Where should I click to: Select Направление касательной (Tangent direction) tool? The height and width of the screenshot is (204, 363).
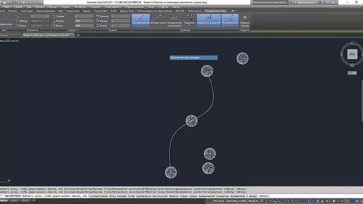[x=174, y=20]
